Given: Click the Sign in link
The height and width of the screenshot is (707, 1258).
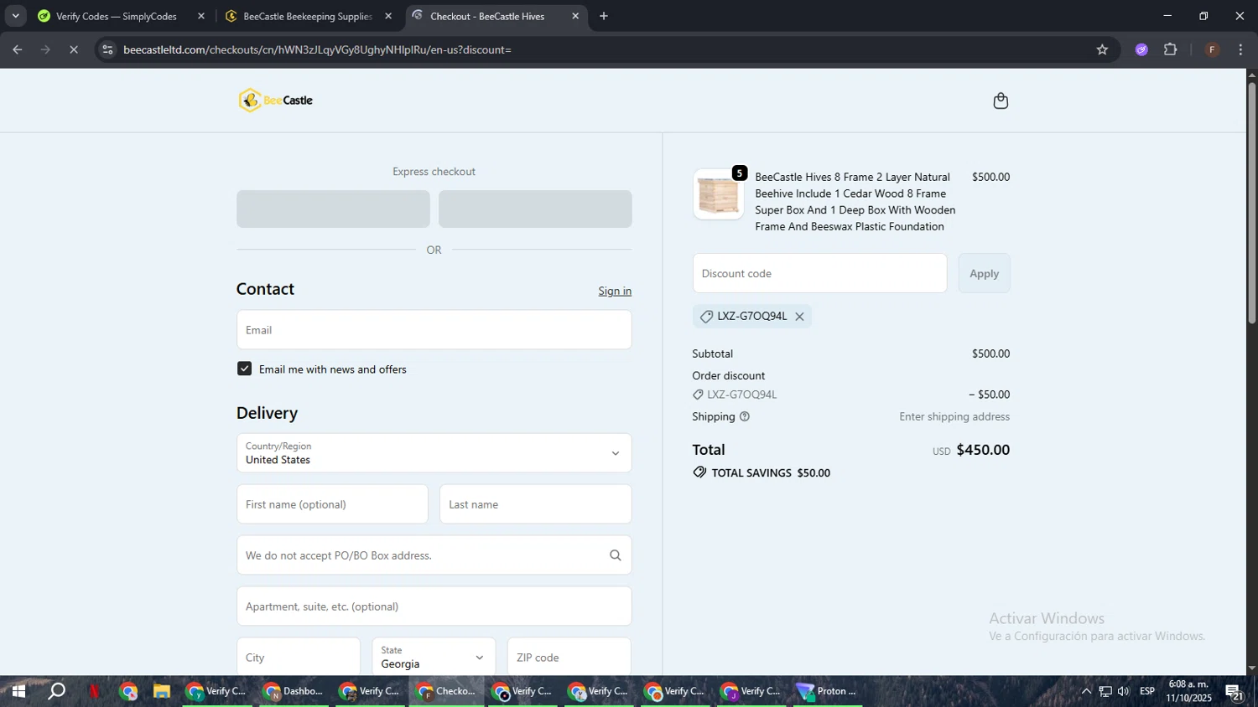Looking at the screenshot, I should pos(615,291).
